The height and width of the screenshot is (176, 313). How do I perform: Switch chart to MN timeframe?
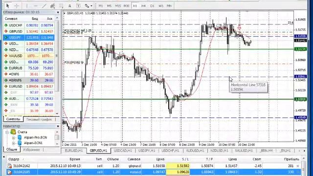(x=169, y=6)
